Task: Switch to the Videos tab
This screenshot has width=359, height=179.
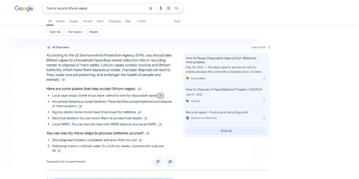Action: pos(61,21)
